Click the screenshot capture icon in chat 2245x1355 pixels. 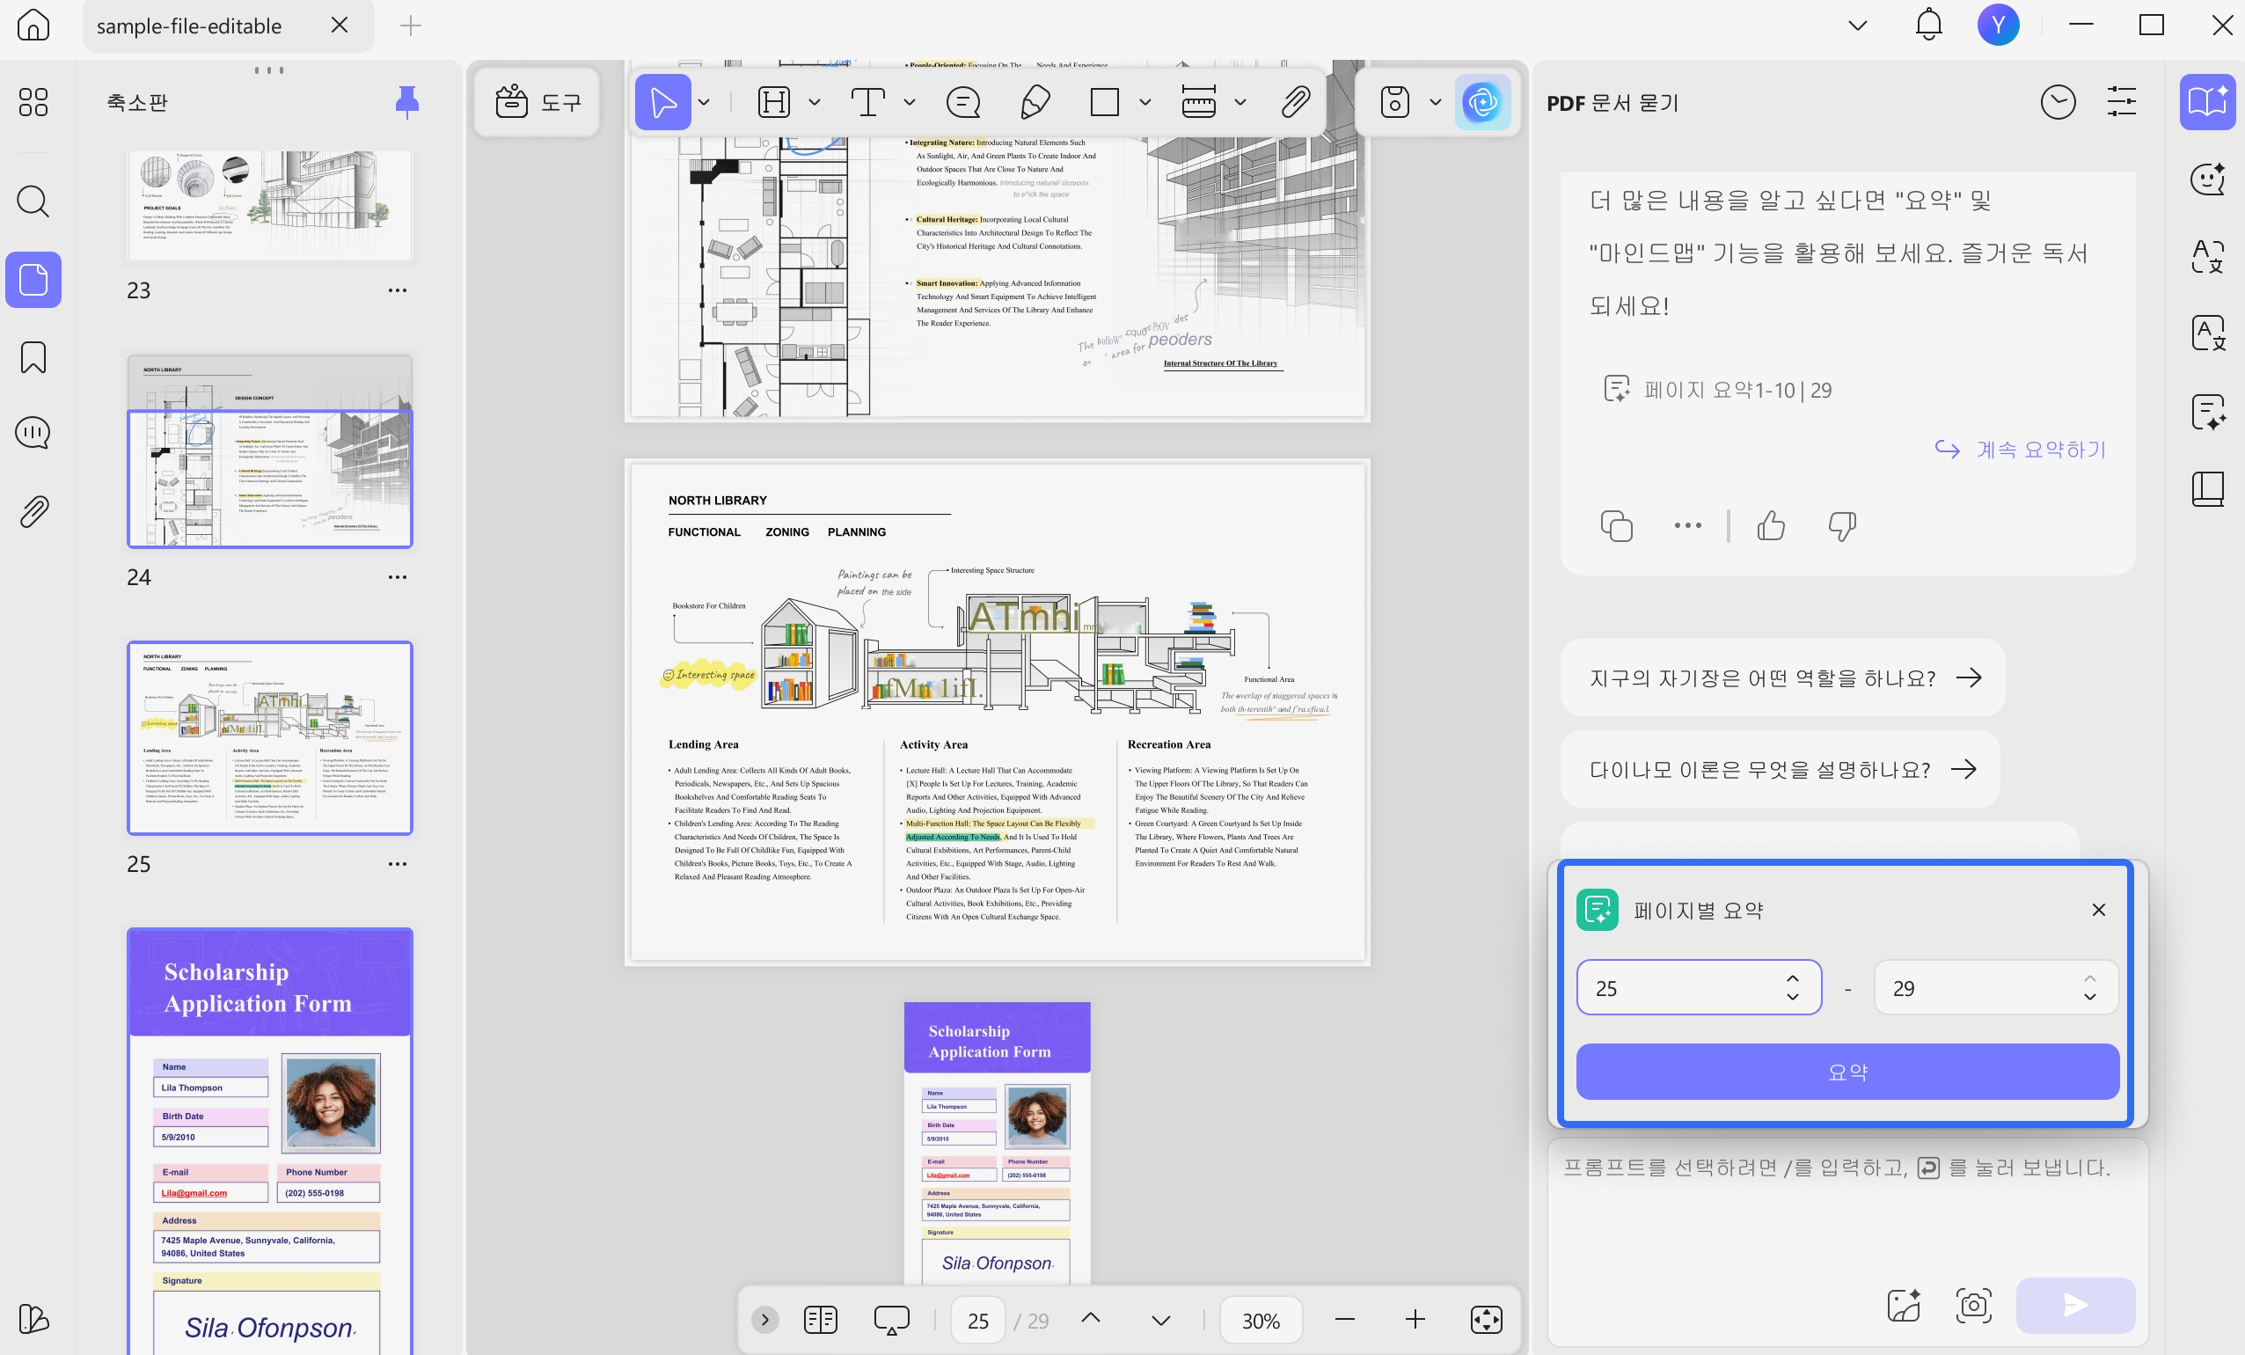[x=1973, y=1305]
